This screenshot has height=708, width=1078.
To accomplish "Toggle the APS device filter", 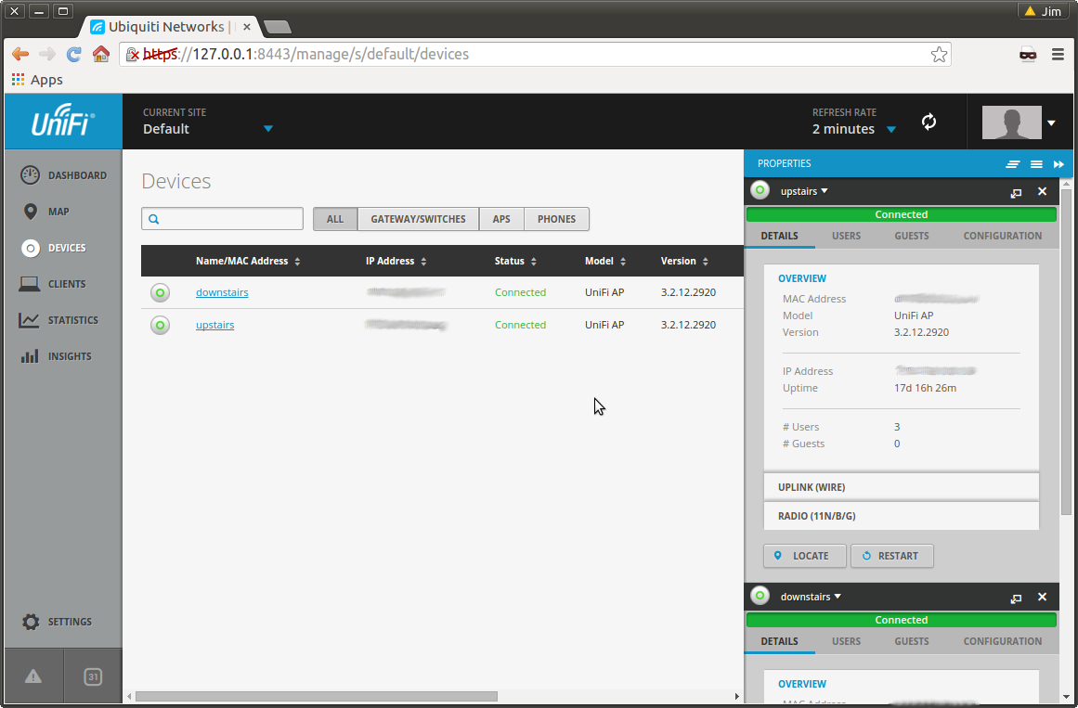I will [501, 219].
